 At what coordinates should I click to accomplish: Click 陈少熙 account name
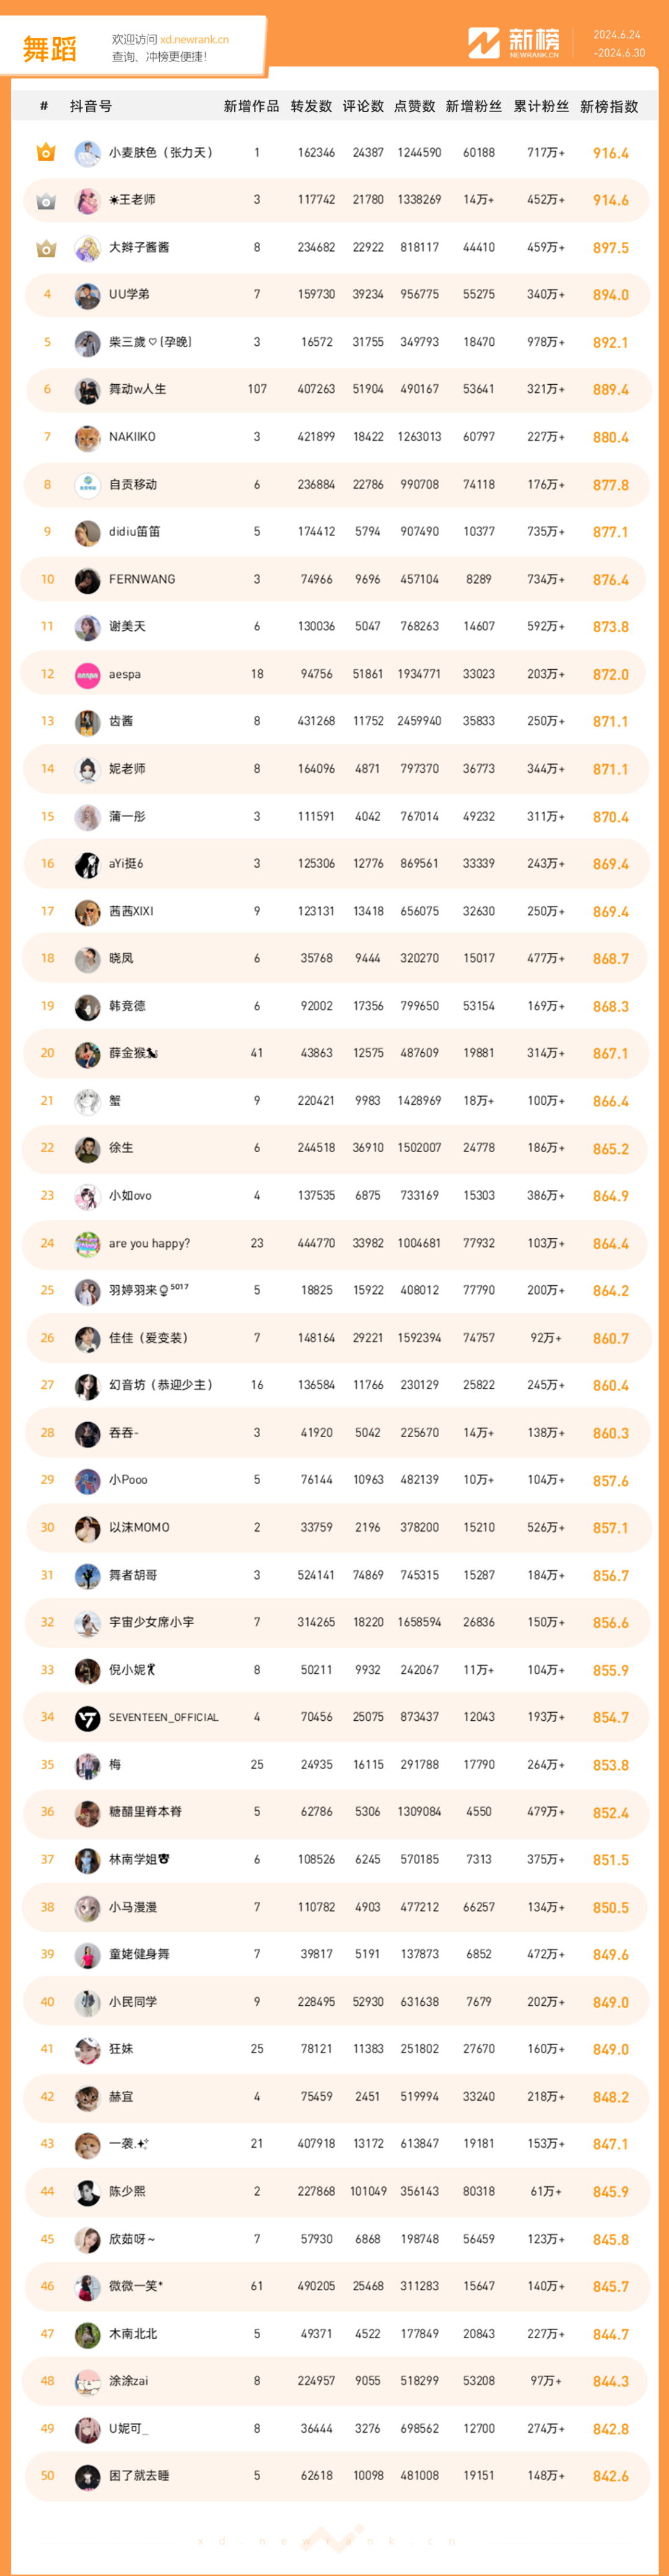point(127,2192)
